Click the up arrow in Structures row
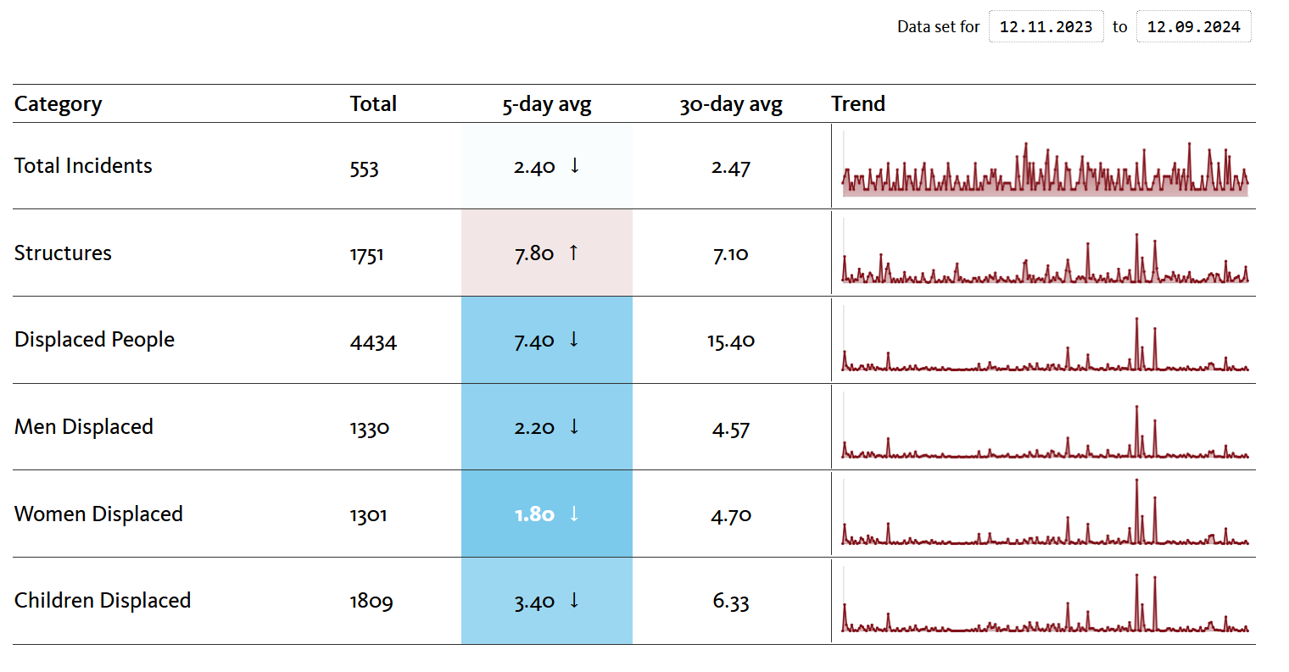 point(574,253)
